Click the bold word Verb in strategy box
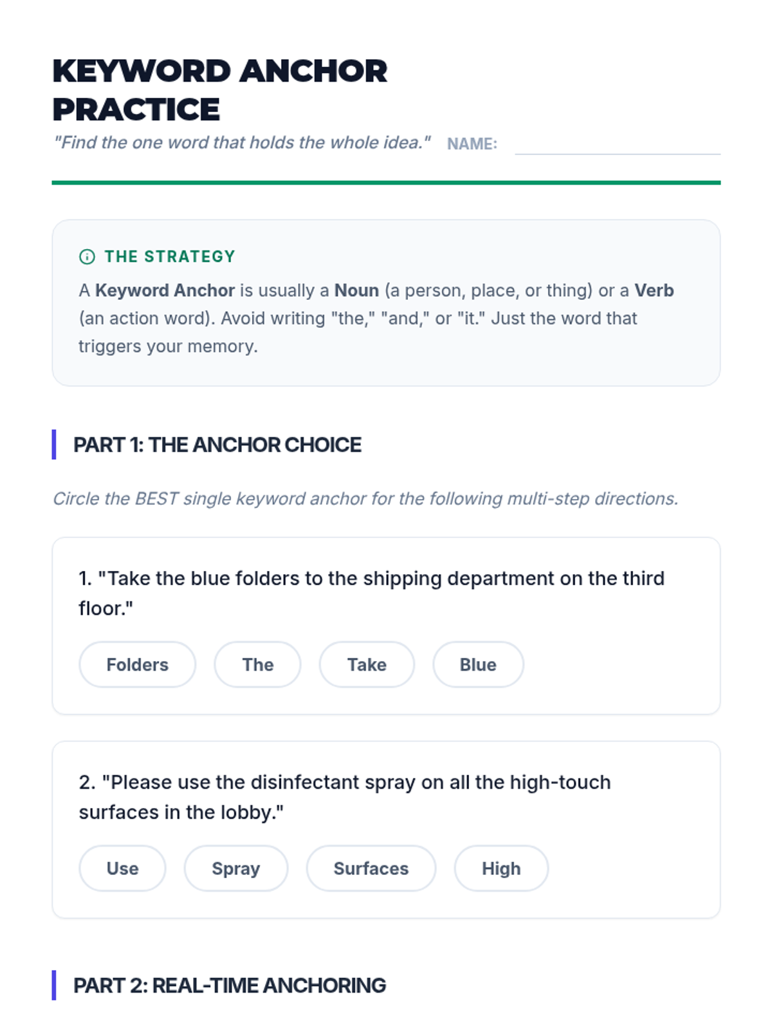Screen dimensions: 772x1030 654,290
